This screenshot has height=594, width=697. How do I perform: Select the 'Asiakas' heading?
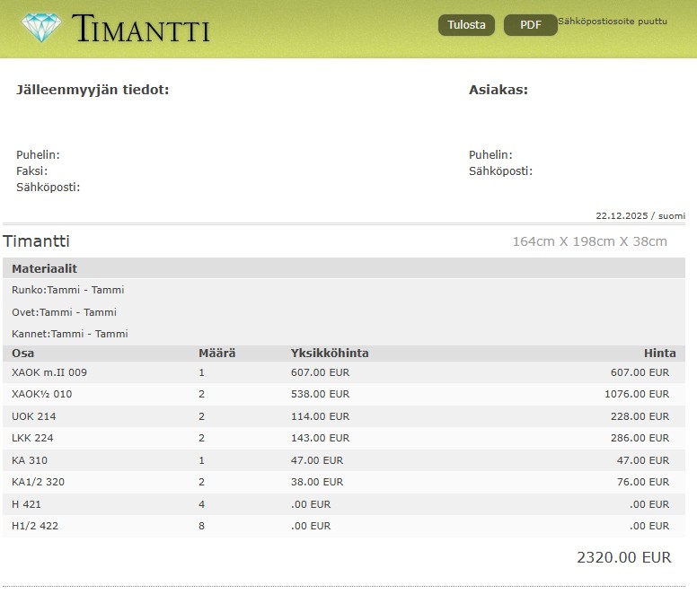pyautogui.click(x=498, y=90)
